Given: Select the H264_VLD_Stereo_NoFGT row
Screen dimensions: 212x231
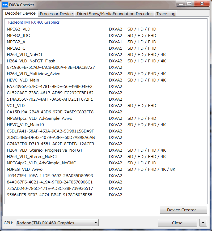Looking at the screenshot, I should point(105,157).
